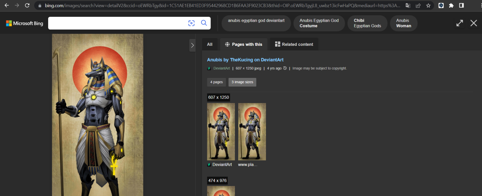This screenshot has height=196, width=482.
Task: Open the browser extensions puzzle icon
Action: (x=451, y=6)
